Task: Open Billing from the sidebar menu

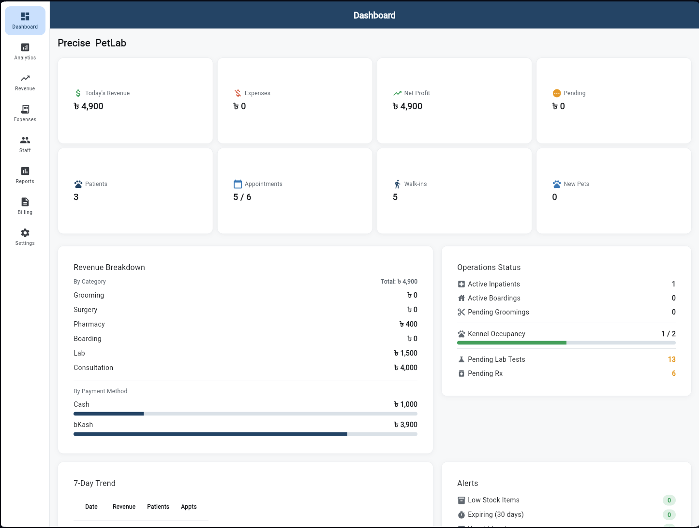Action: tap(25, 201)
